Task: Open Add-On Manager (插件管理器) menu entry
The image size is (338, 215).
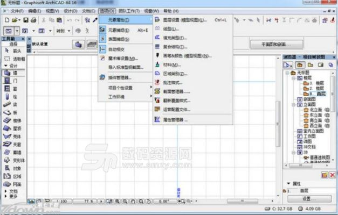Action: point(126,77)
